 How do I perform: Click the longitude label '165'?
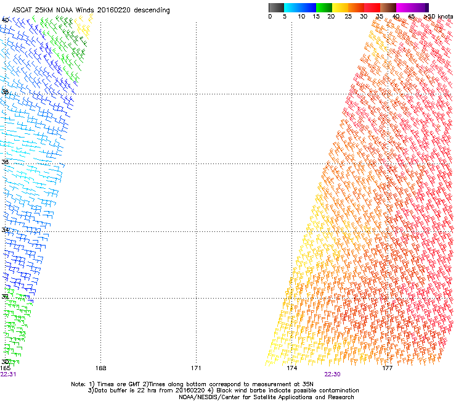(6, 368)
